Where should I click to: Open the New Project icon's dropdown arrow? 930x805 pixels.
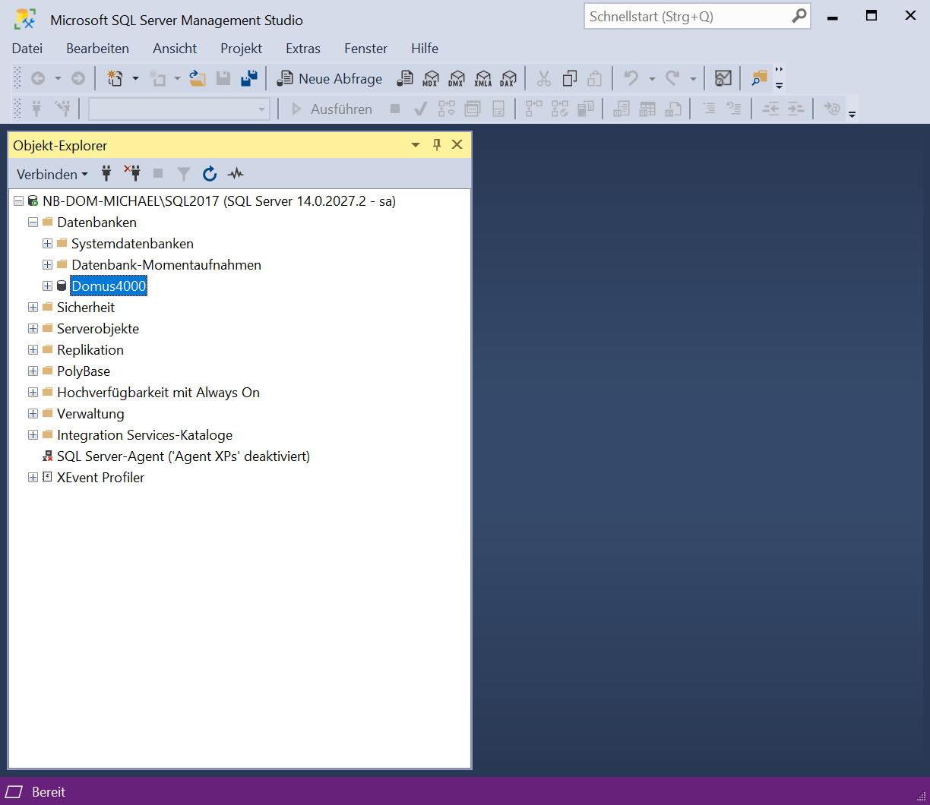135,78
